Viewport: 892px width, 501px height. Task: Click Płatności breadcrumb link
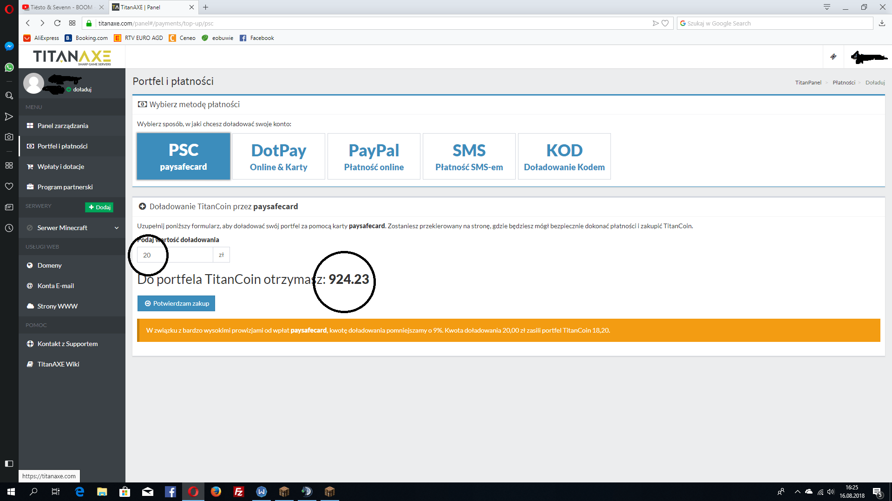pyautogui.click(x=844, y=83)
